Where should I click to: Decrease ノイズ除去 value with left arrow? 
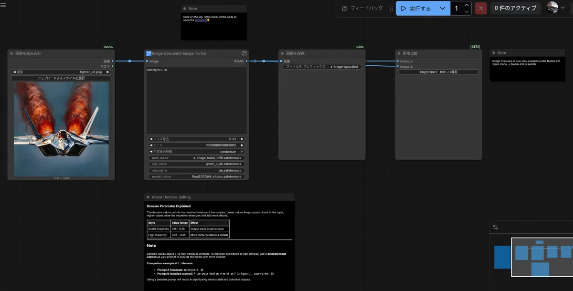point(151,139)
